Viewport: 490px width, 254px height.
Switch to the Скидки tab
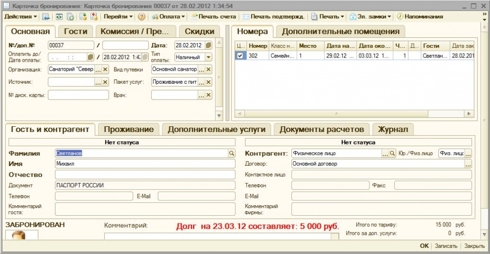pos(200,32)
